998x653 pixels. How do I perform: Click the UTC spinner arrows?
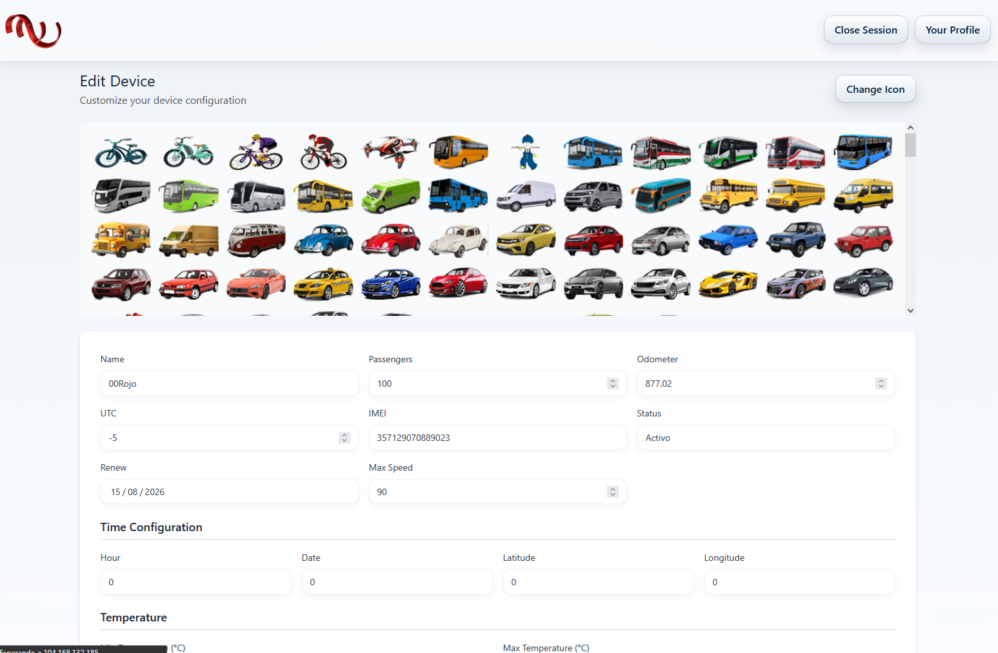coord(344,438)
